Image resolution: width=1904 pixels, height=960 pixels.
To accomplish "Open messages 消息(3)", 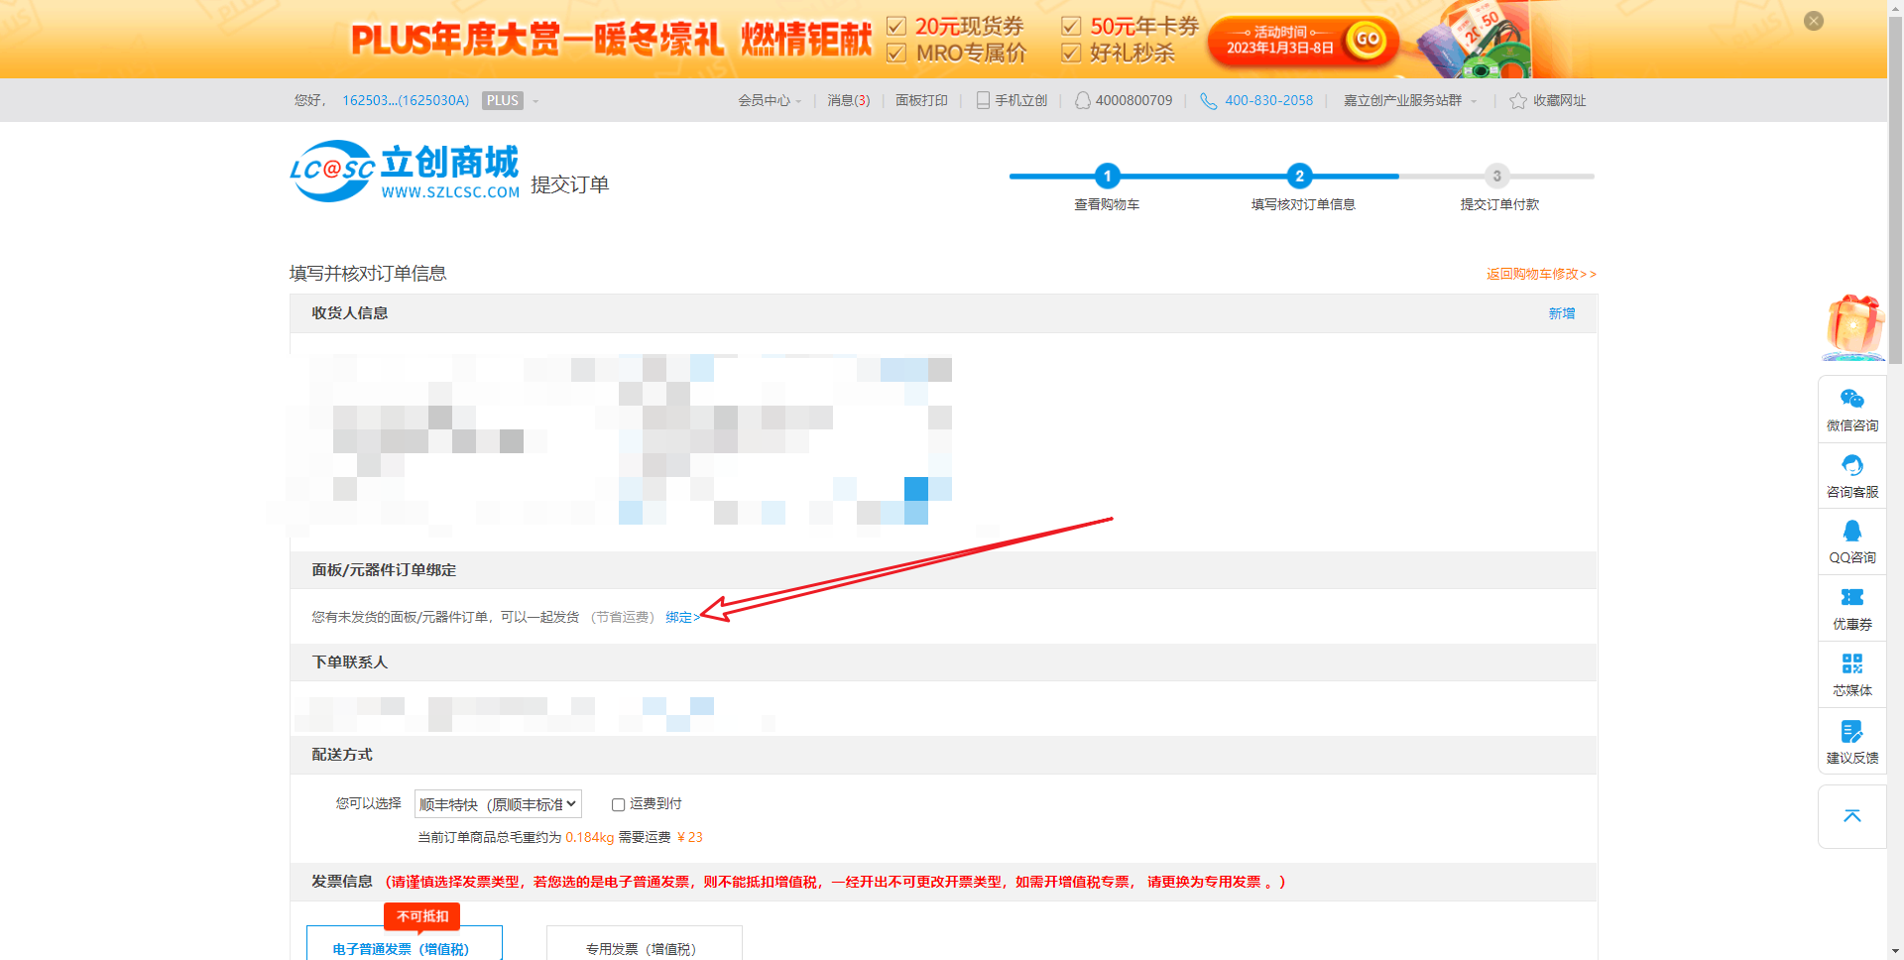I will pyautogui.click(x=849, y=100).
